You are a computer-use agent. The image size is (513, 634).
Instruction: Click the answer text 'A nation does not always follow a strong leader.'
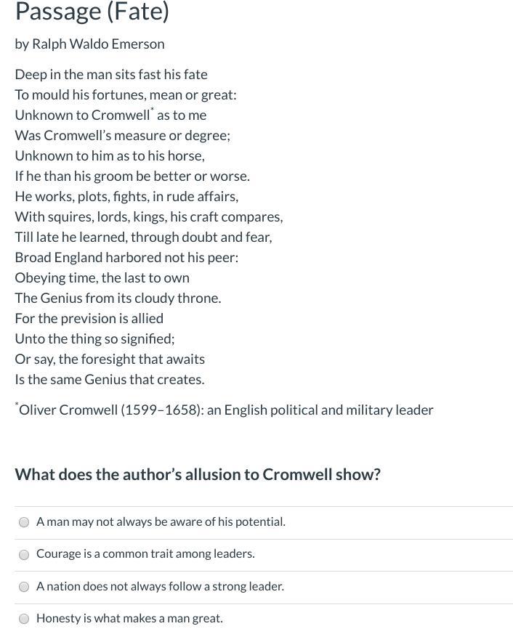[x=160, y=586]
